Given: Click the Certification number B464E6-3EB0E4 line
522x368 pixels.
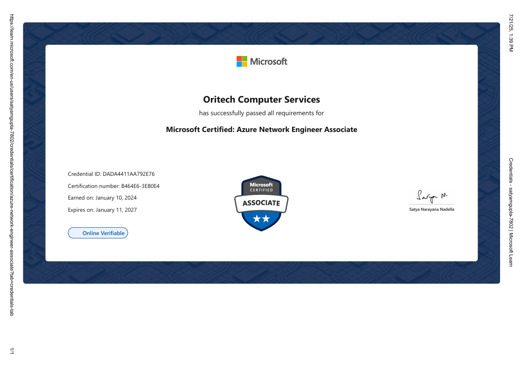Looking at the screenshot, I should click(113, 186).
